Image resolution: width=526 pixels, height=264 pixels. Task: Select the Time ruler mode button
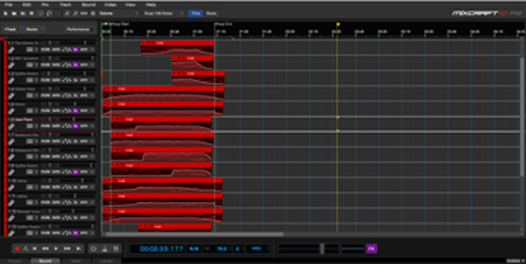(195, 13)
